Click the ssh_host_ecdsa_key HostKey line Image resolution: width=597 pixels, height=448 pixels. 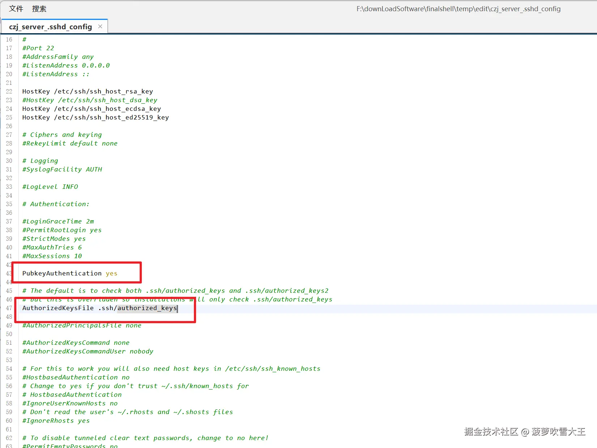[x=91, y=109]
